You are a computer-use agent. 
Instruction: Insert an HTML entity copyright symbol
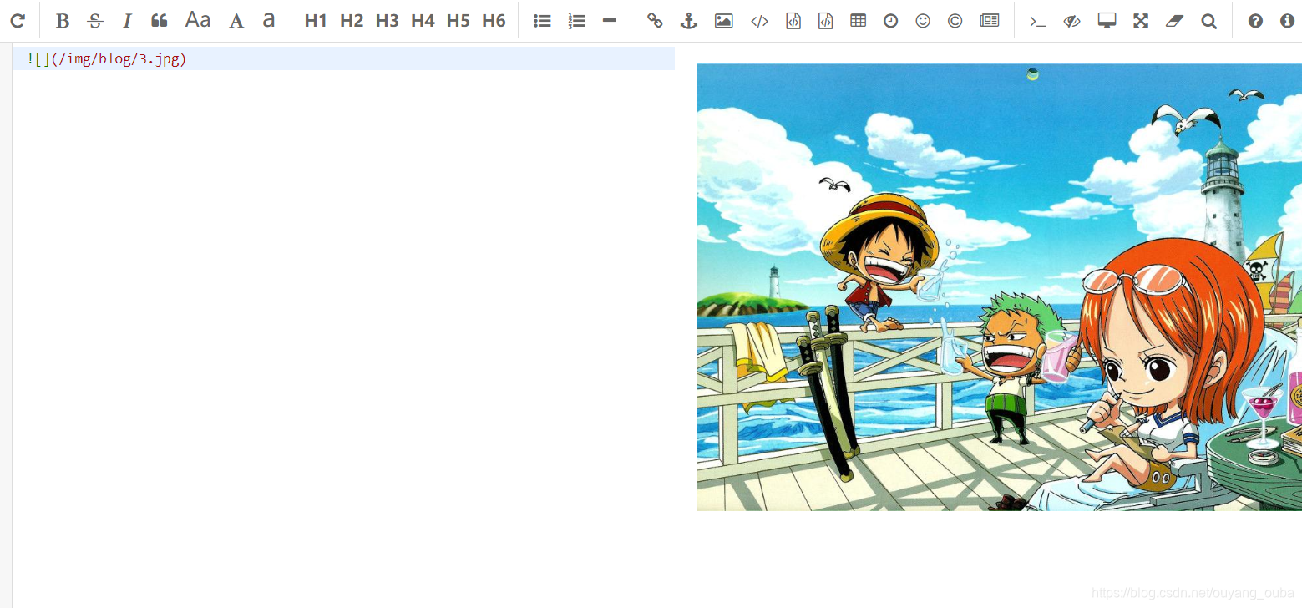click(x=955, y=21)
